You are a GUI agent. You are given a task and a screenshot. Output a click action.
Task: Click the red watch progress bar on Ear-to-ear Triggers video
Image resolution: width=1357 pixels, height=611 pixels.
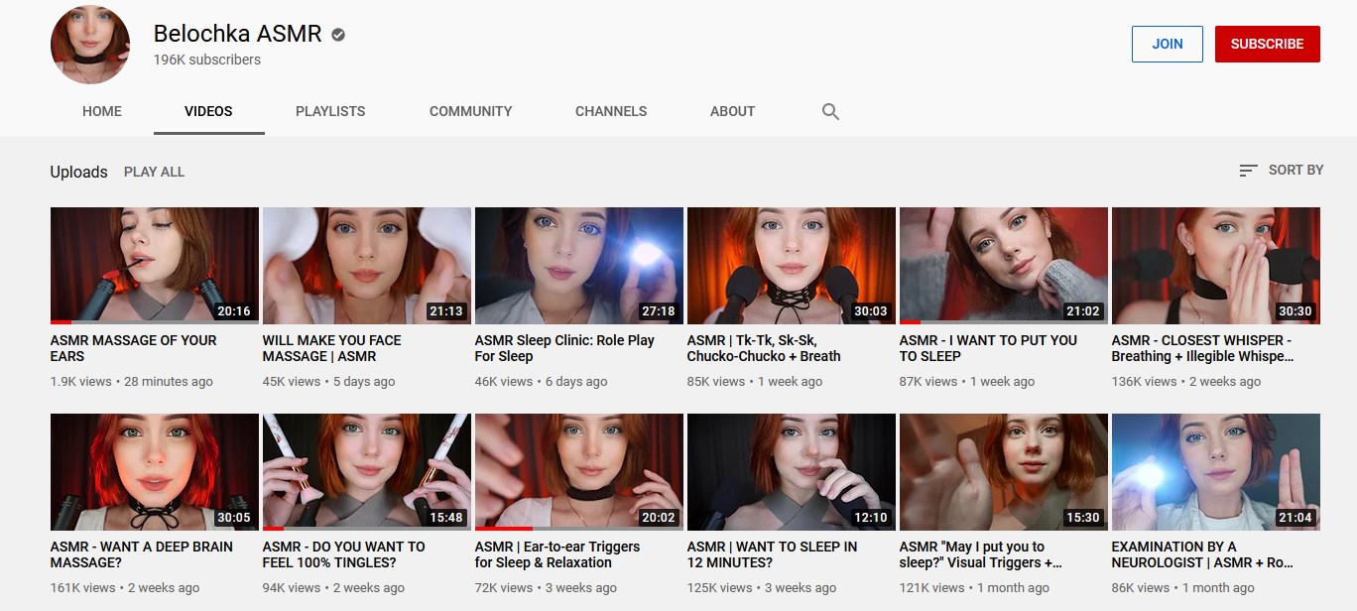point(504,529)
